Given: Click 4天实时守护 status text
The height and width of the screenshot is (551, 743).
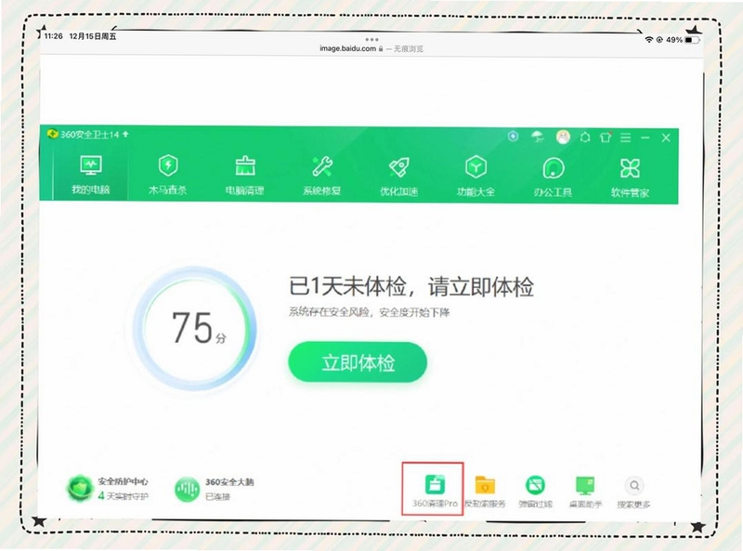Looking at the screenshot, I should (124, 496).
